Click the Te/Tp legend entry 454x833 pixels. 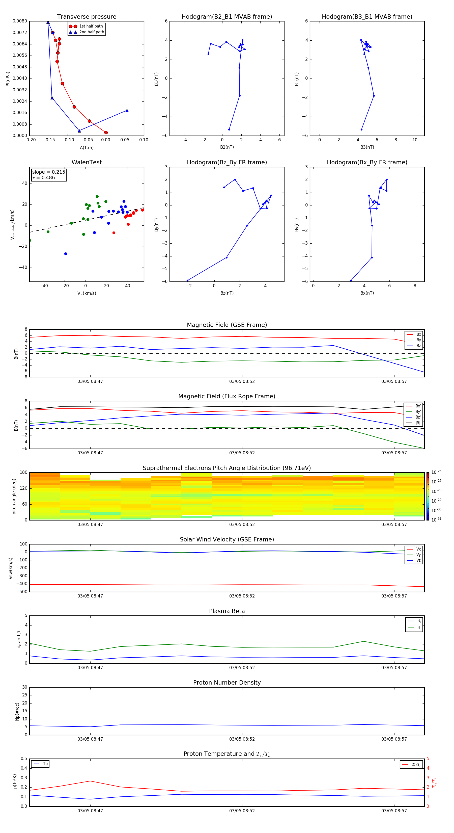pyautogui.click(x=412, y=764)
